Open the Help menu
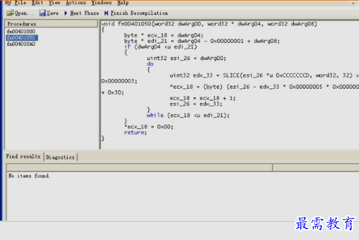 point(123,3)
